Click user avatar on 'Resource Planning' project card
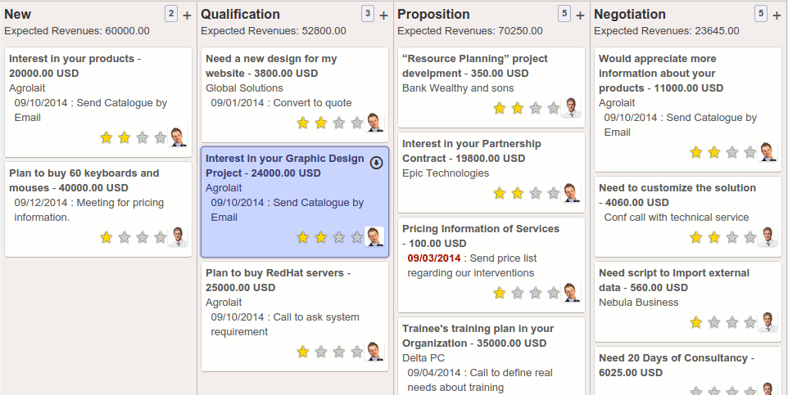This screenshot has height=395, width=788. 571,108
